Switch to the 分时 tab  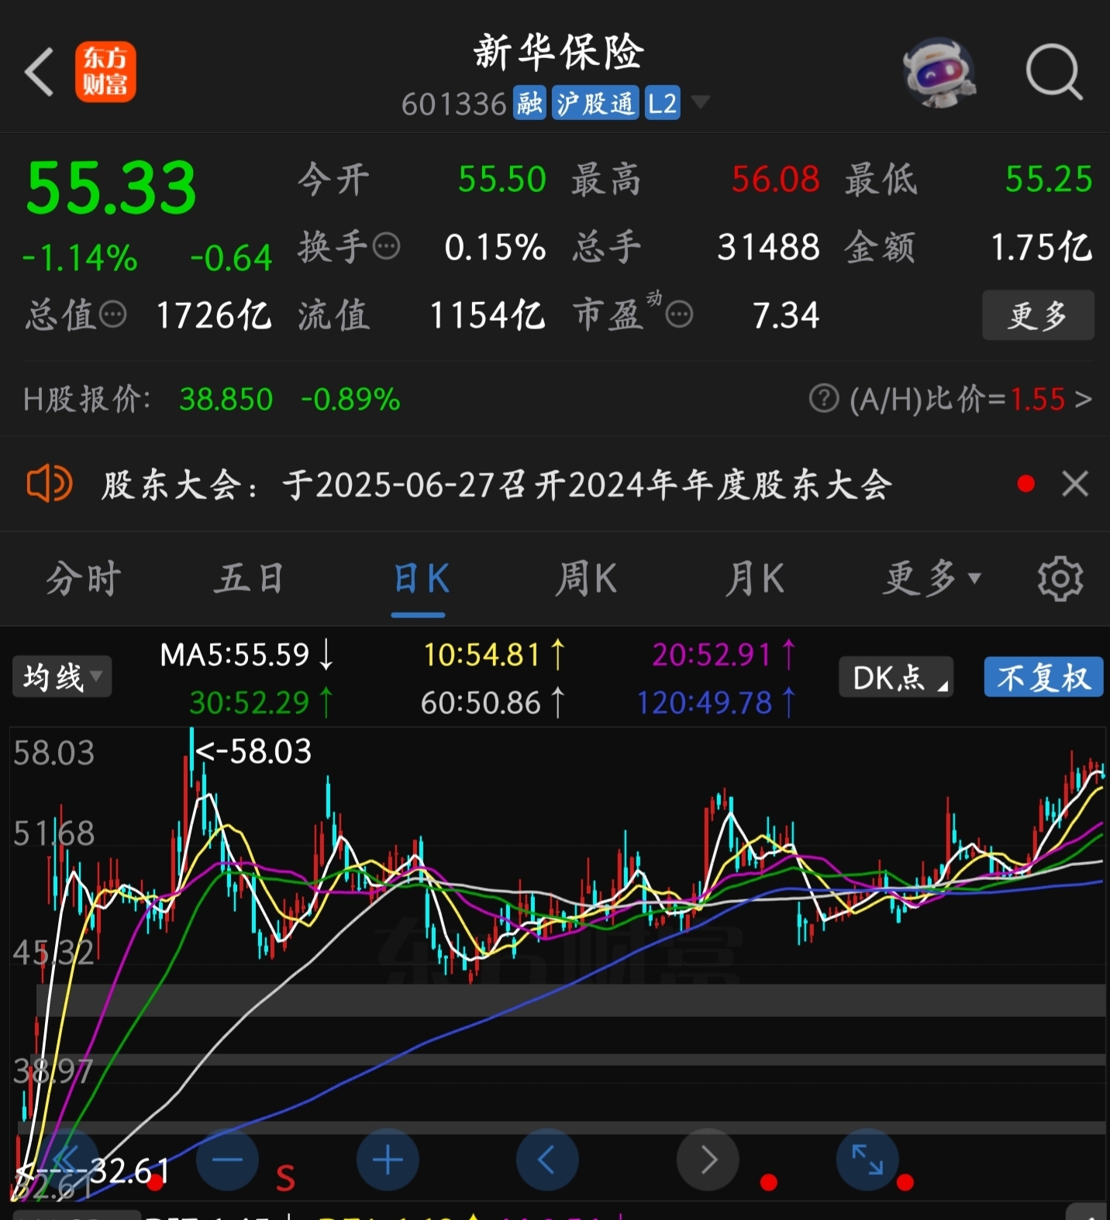[x=84, y=579]
